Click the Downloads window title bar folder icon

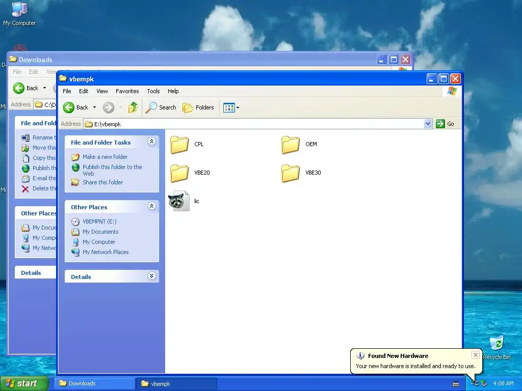13,59
